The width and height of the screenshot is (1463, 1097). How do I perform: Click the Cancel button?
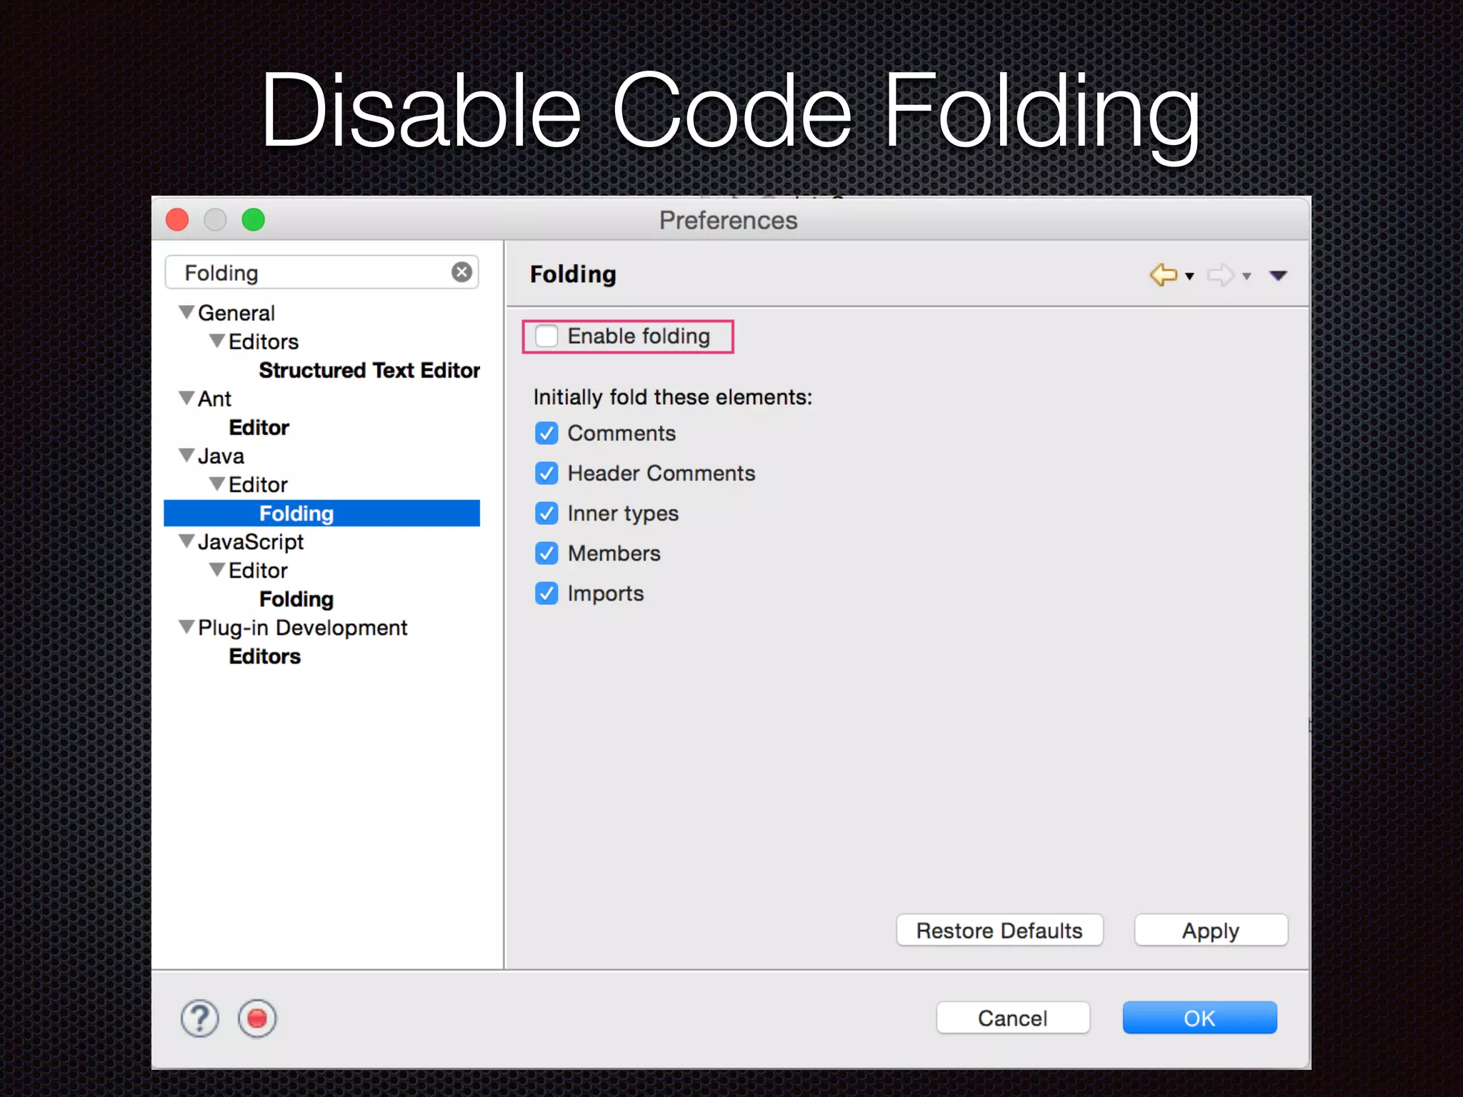(x=1013, y=1018)
